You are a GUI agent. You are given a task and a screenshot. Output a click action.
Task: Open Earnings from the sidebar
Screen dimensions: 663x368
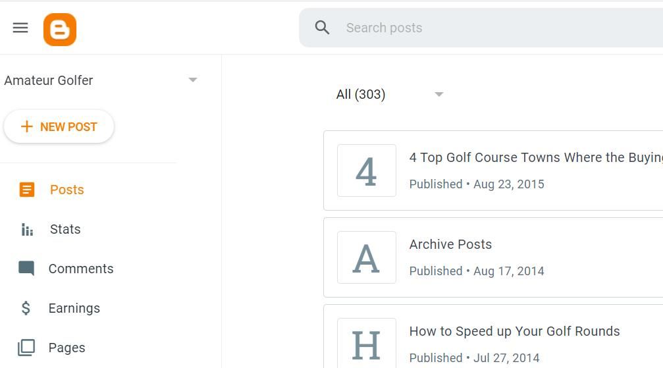pyautogui.click(x=74, y=308)
